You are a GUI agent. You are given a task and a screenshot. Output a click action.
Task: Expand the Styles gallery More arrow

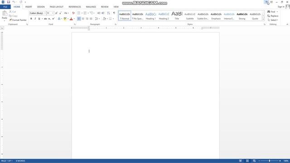(263, 19)
